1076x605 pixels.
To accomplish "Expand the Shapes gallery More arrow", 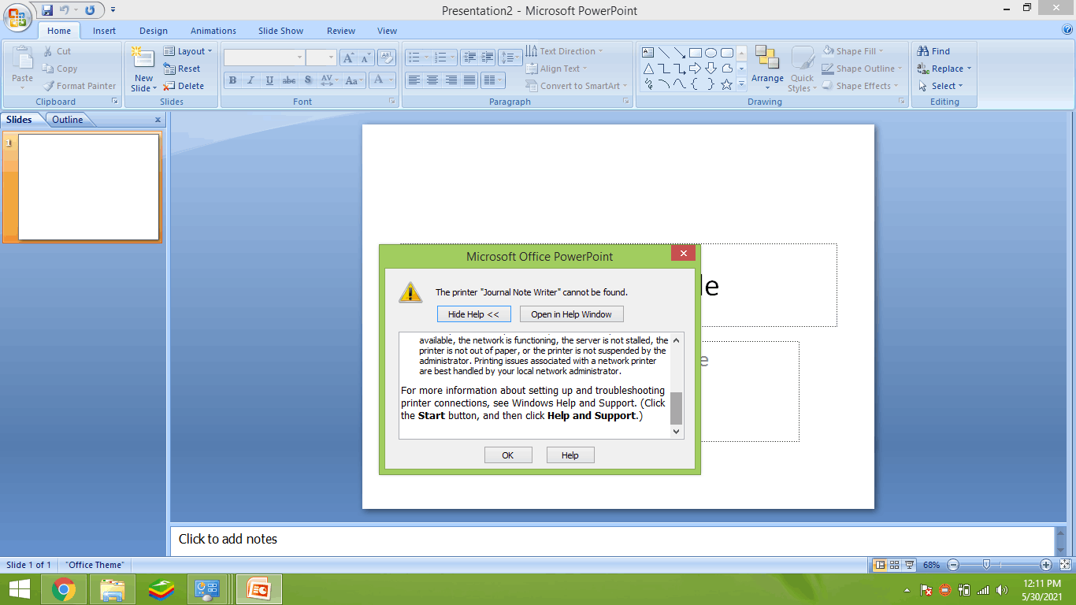I will point(741,84).
